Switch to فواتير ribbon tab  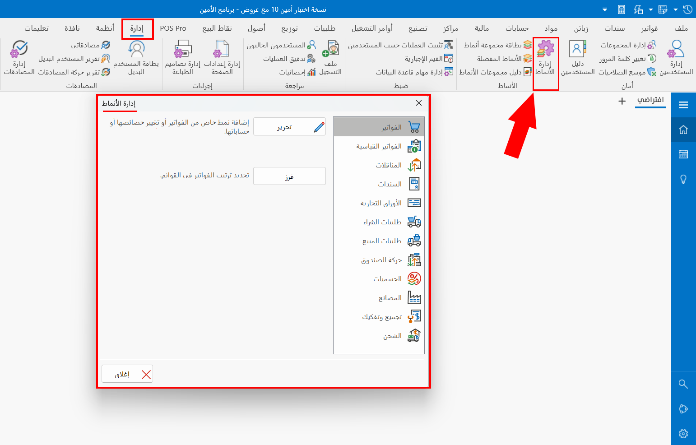(x=649, y=28)
